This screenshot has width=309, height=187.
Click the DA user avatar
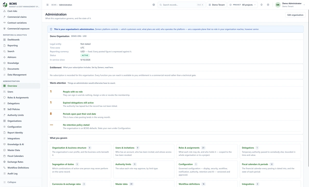[278, 5]
